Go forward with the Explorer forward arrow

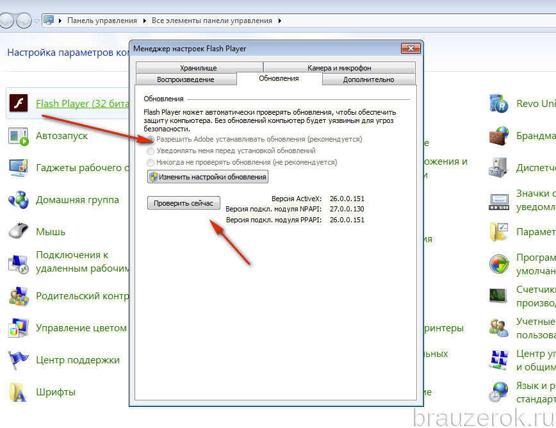(24, 21)
